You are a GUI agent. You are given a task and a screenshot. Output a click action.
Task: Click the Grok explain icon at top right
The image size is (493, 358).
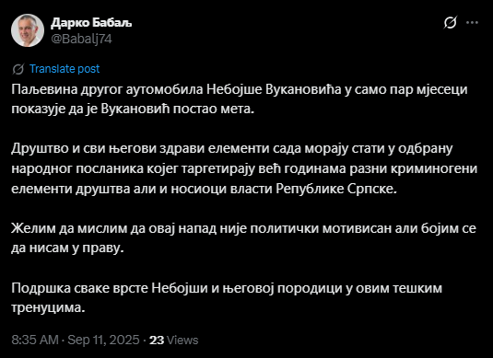(451, 23)
